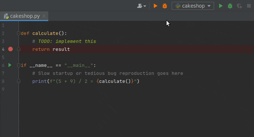Click the orange Debug bug icon
The image size is (254, 137).
point(165,6)
